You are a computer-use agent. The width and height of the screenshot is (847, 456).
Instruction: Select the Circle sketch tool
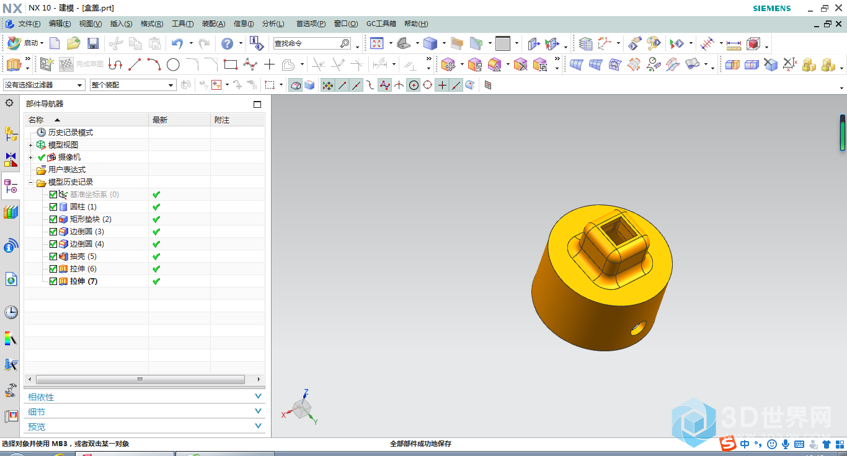(x=173, y=64)
